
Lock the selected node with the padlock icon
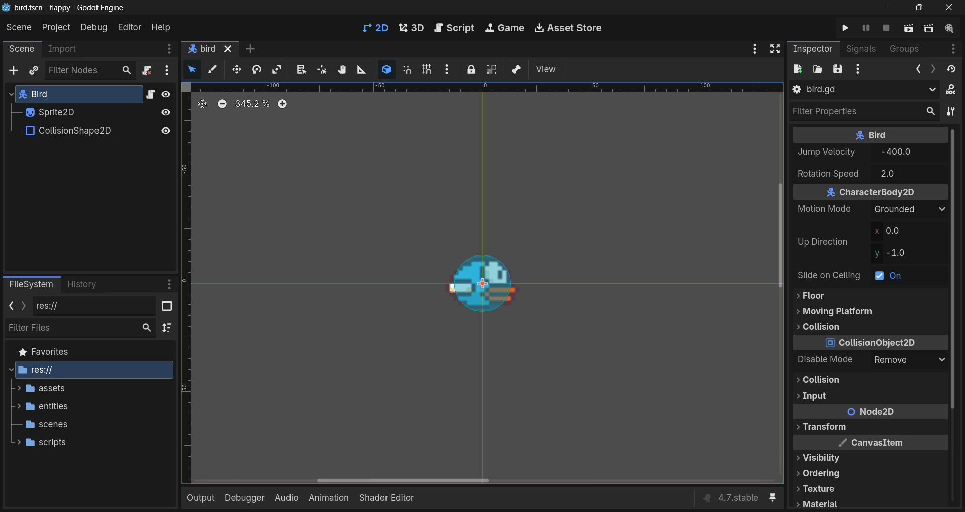click(471, 70)
